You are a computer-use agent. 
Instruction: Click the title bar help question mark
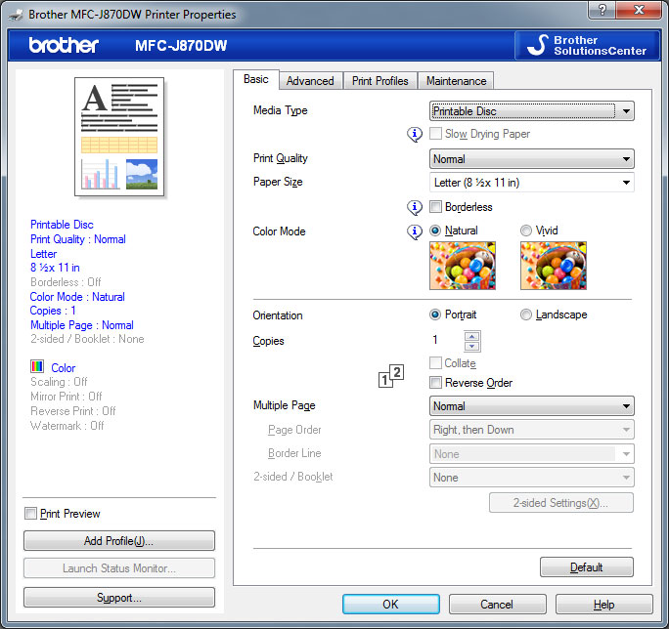602,10
